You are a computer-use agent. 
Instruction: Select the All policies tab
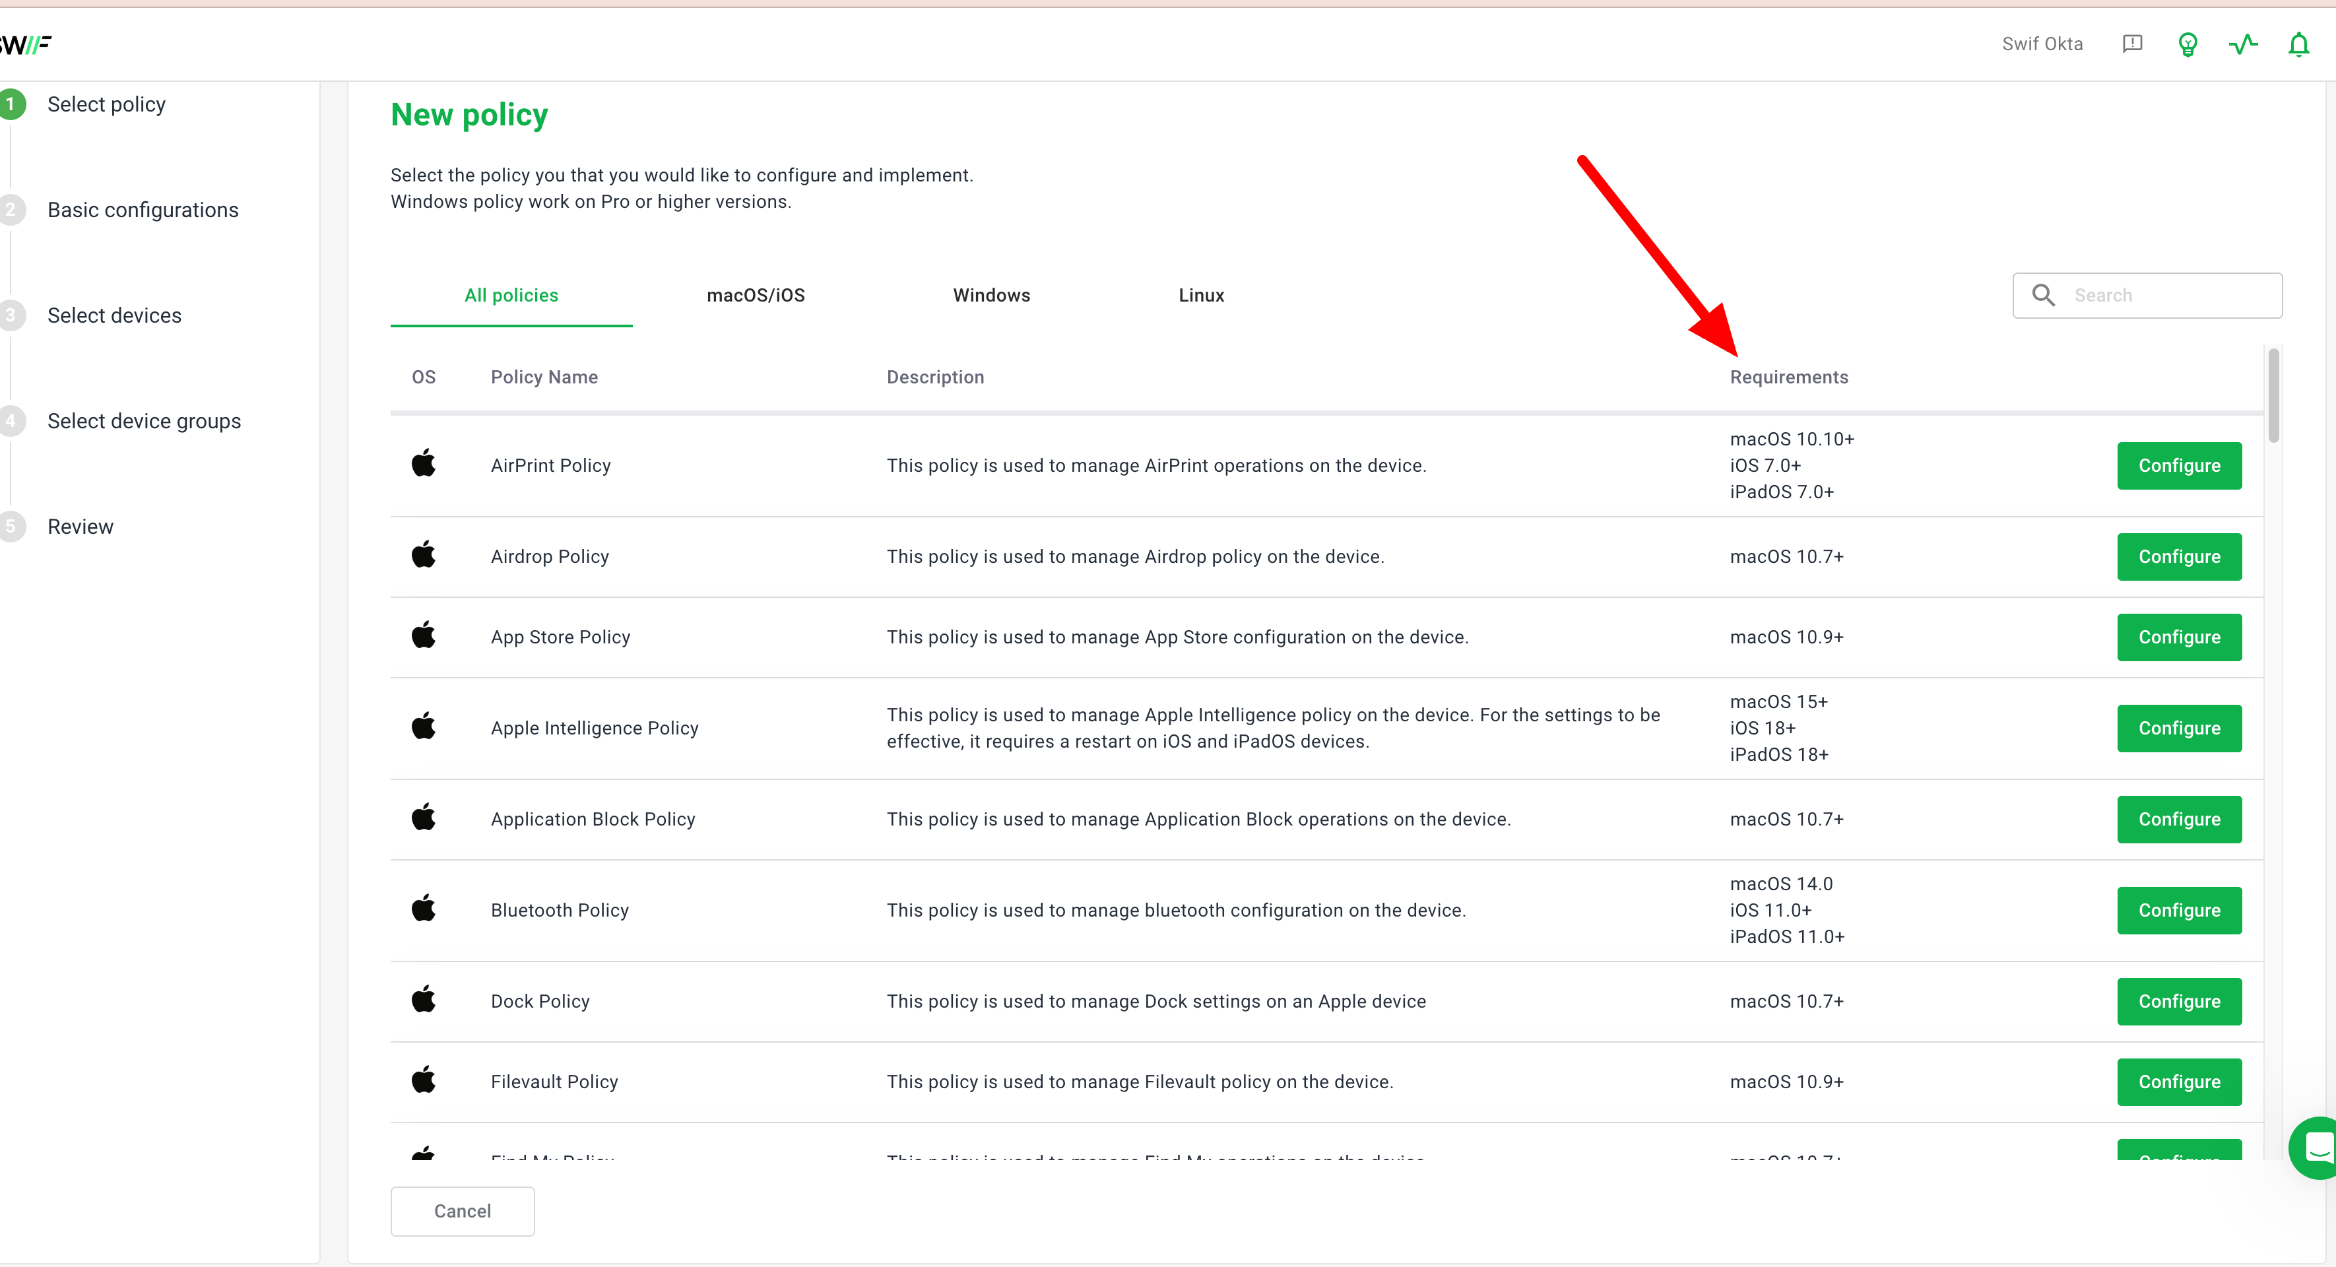[511, 296]
